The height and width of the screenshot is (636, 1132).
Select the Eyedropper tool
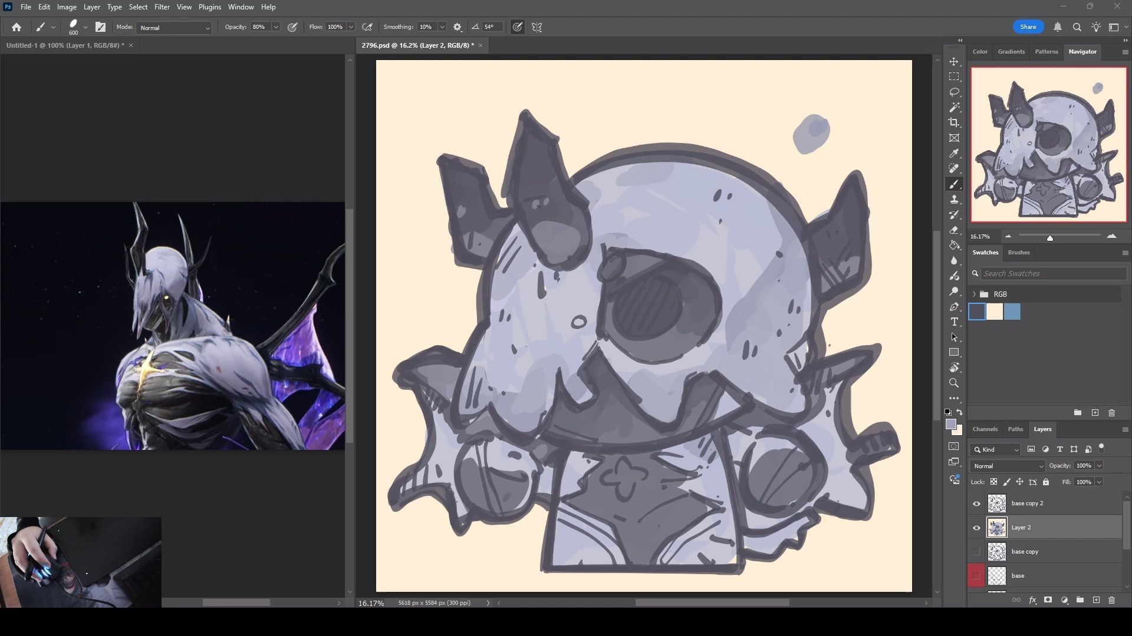(x=954, y=154)
